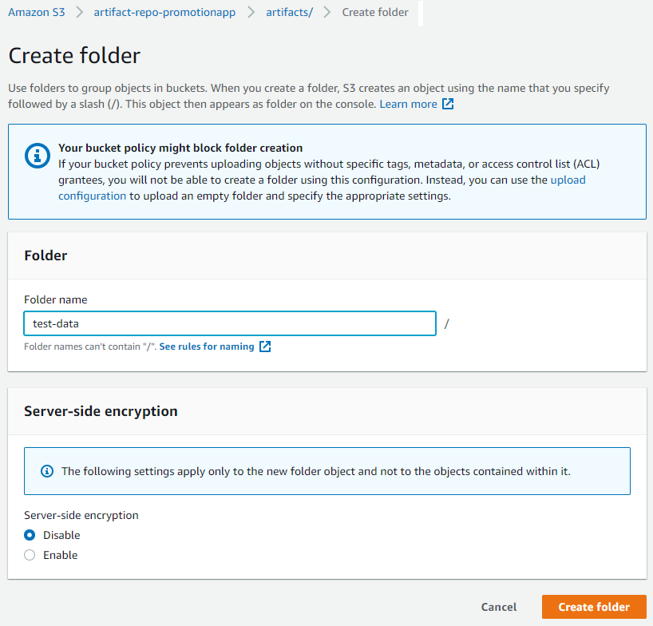Click info icon in encryption settings notice
653x626 pixels.
click(x=47, y=471)
